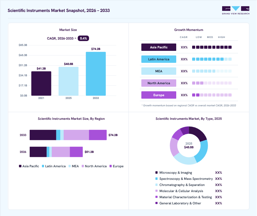This screenshot has height=216, width=257.
Task: Click the North America momentum squares row
Action: point(212,83)
